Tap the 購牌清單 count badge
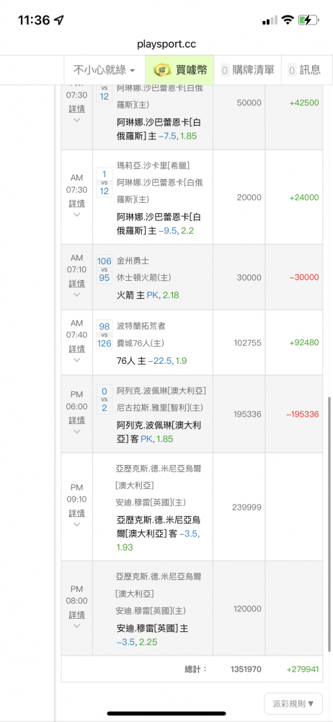This screenshot has width=333, height=722. click(x=225, y=70)
